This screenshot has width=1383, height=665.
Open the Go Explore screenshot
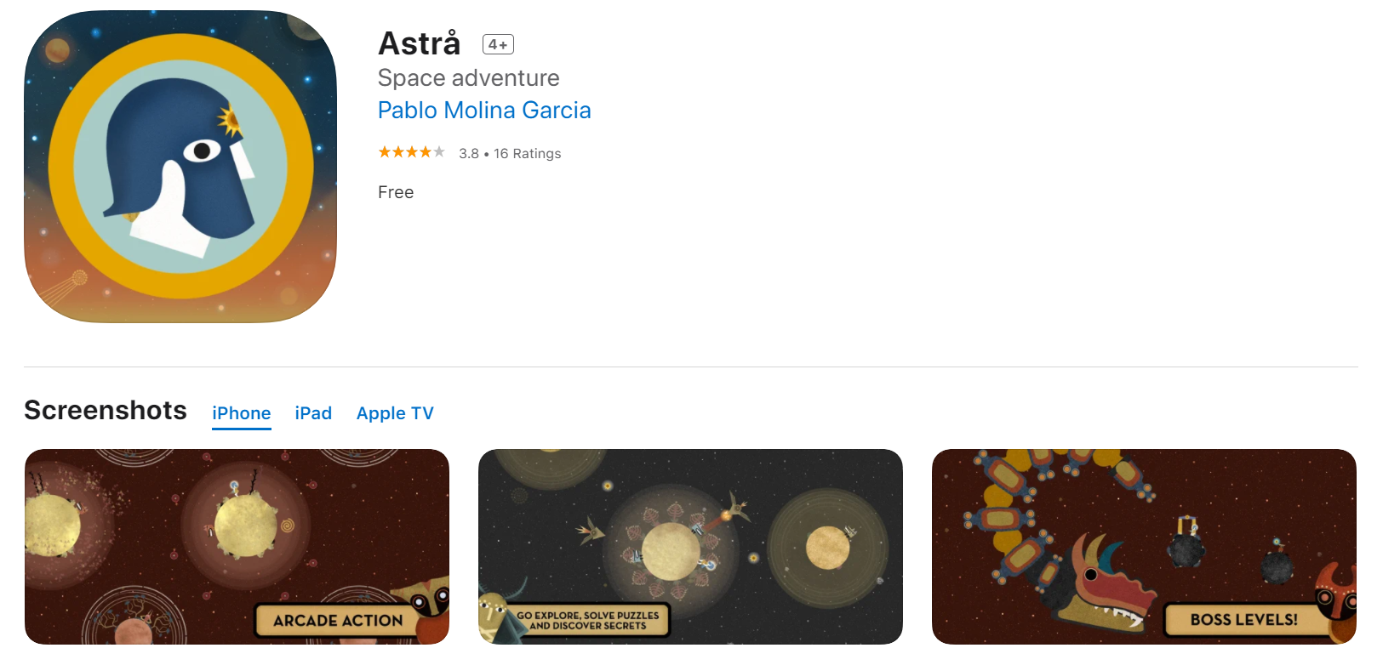pyautogui.click(x=690, y=547)
